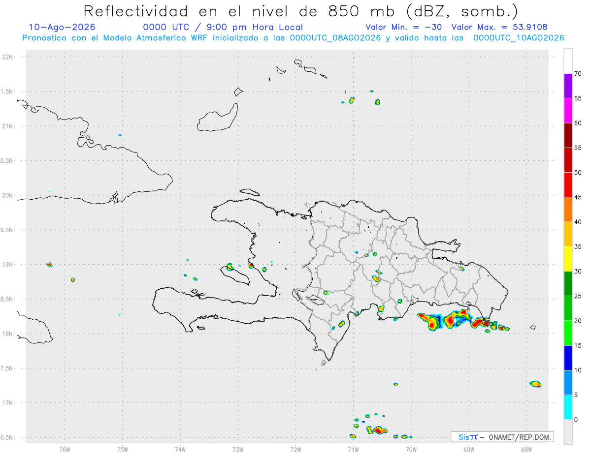Click the '76W' longitude label
The height and width of the screenshot is (456, 591).
[65, 449]
